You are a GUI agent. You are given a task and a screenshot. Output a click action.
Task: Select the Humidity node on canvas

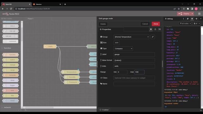(x=72, y=77)
